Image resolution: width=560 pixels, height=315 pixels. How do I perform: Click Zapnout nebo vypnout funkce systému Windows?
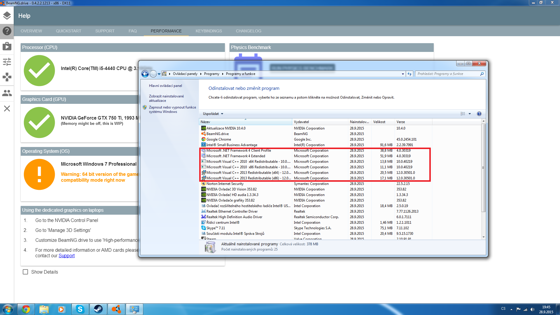pyautogui.click(x=172, y=109)
